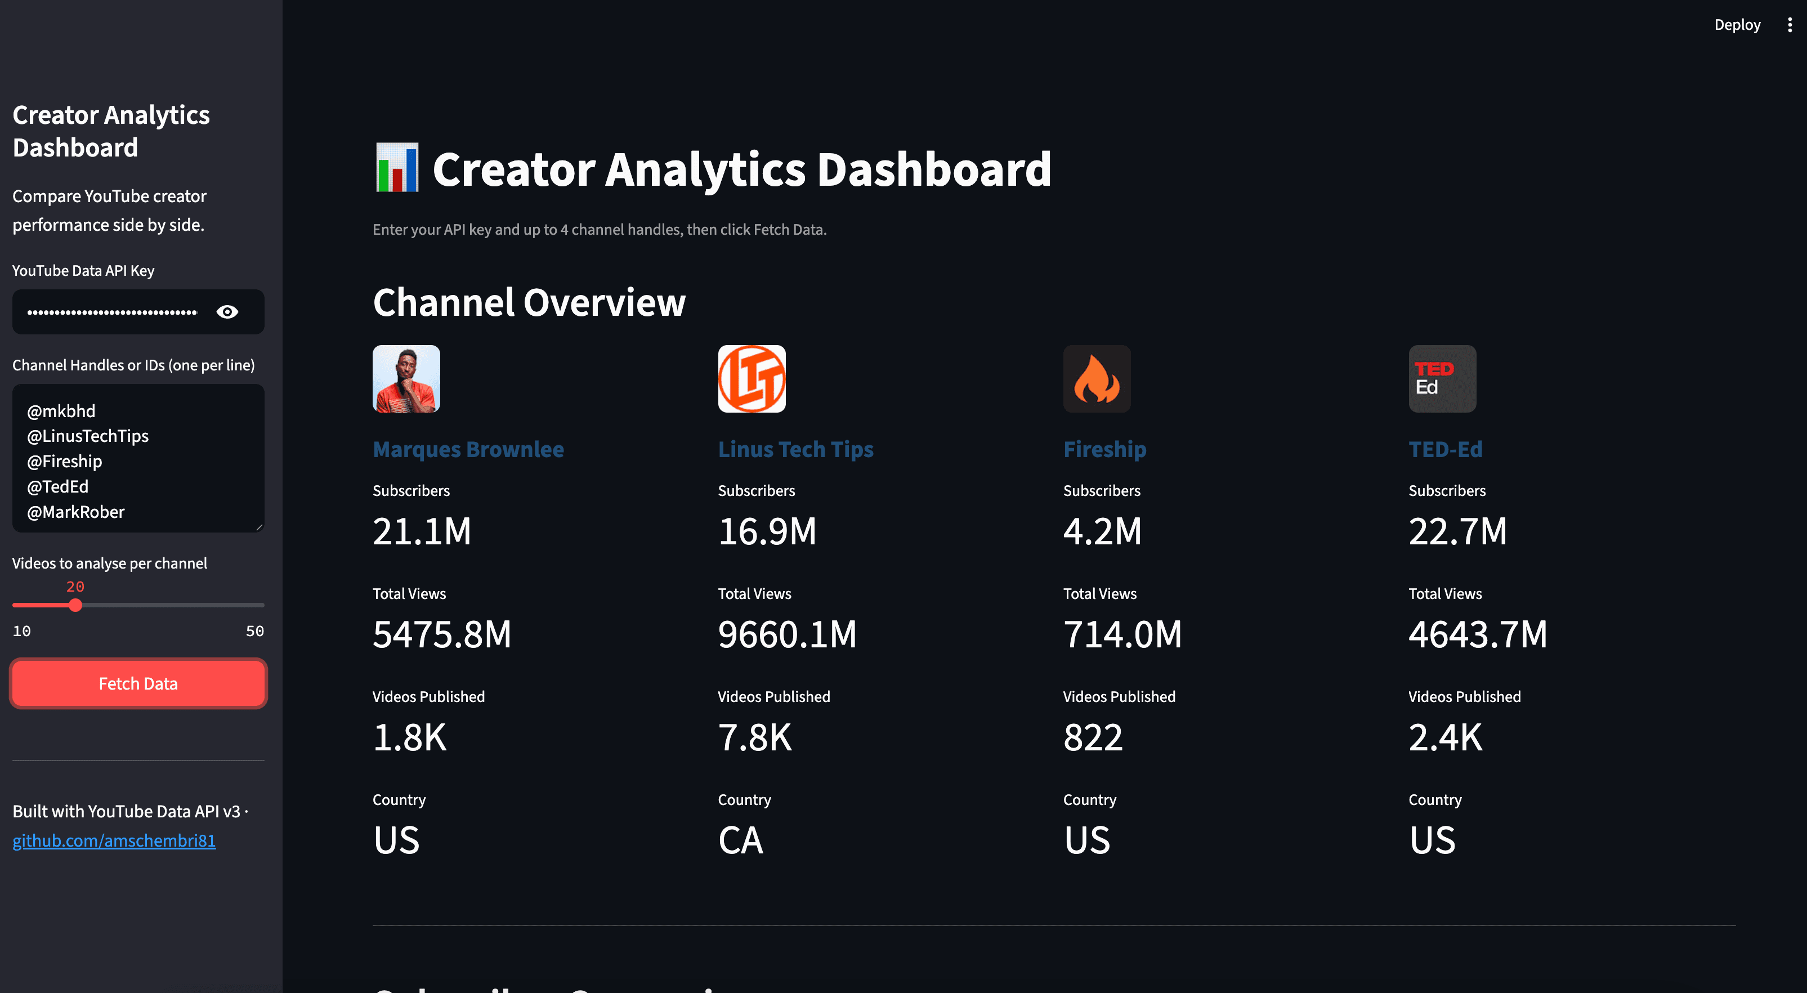This screenshot has width=1807, height=993.
Task: Click the slider maximum label 50
Action: [x=254, y=631]
